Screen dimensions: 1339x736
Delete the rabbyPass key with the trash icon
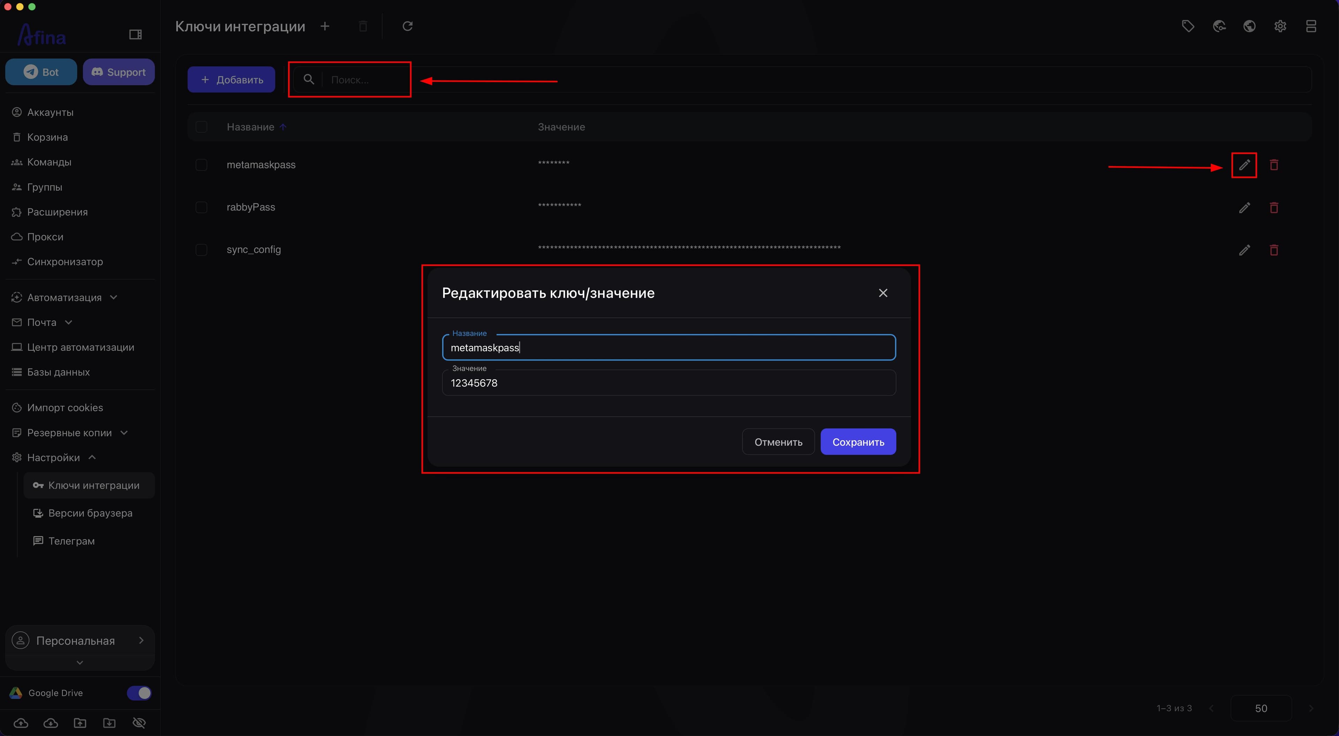point(1274,208)
